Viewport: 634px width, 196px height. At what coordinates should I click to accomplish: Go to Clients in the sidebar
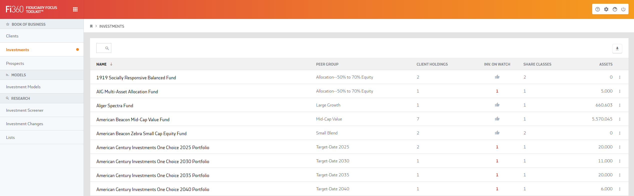12,36
